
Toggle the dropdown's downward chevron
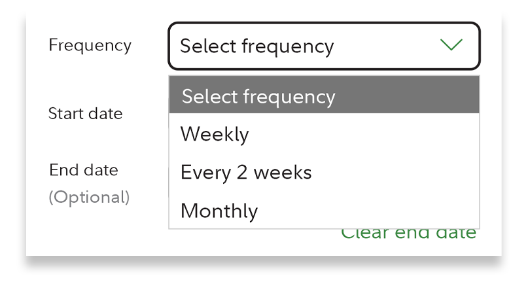click(451, 45)
